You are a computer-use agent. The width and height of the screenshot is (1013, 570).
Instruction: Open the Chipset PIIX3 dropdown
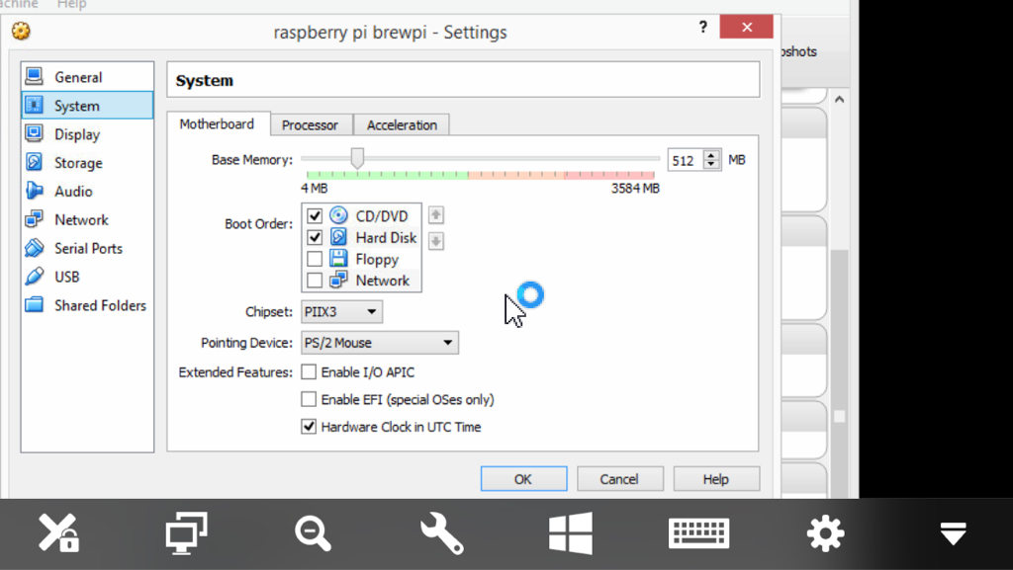pos(341,311)
